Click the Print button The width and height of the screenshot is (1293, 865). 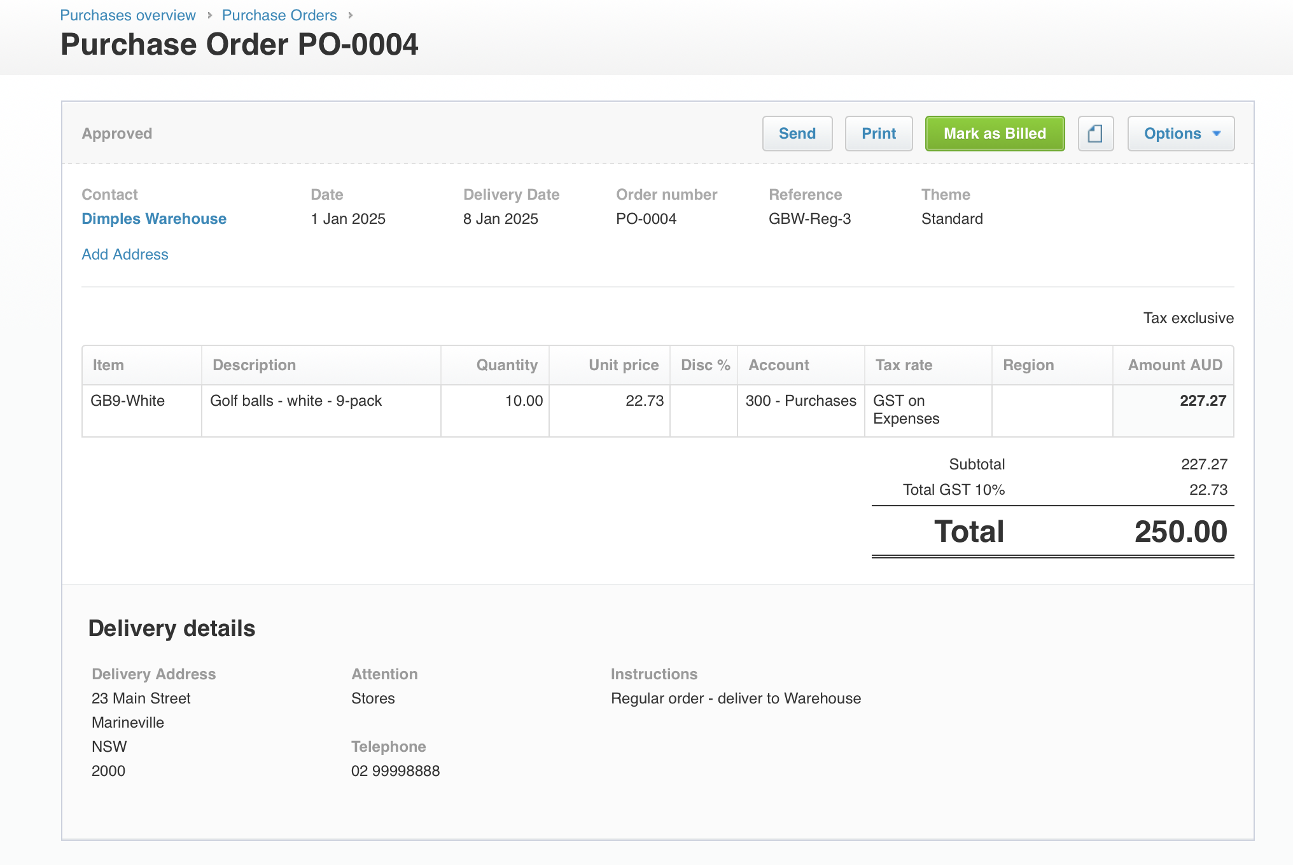coord(878,134)
